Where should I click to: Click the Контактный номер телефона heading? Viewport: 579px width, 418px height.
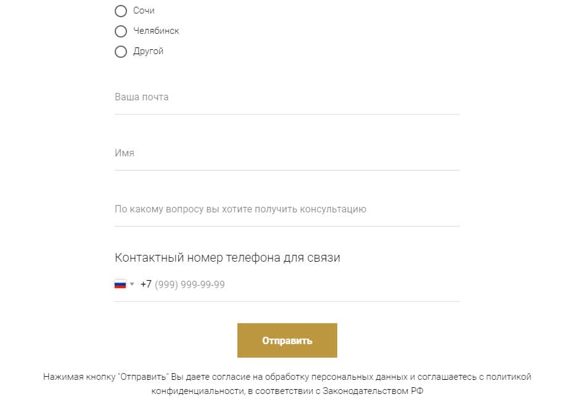coord(228,258)
